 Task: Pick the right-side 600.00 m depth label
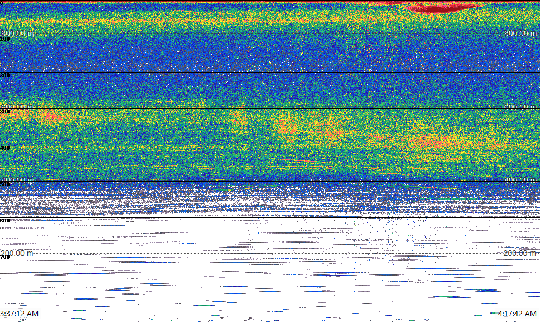point(520,107)
